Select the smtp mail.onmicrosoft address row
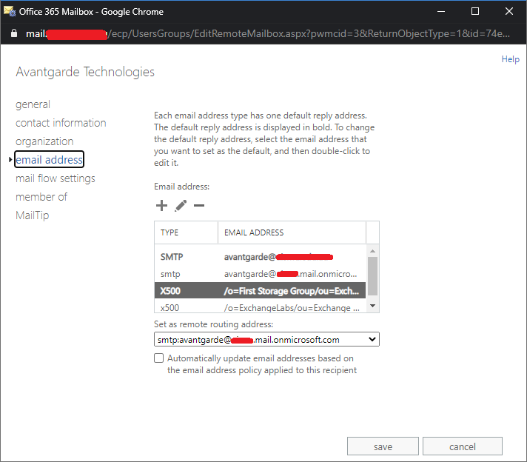 260,274
